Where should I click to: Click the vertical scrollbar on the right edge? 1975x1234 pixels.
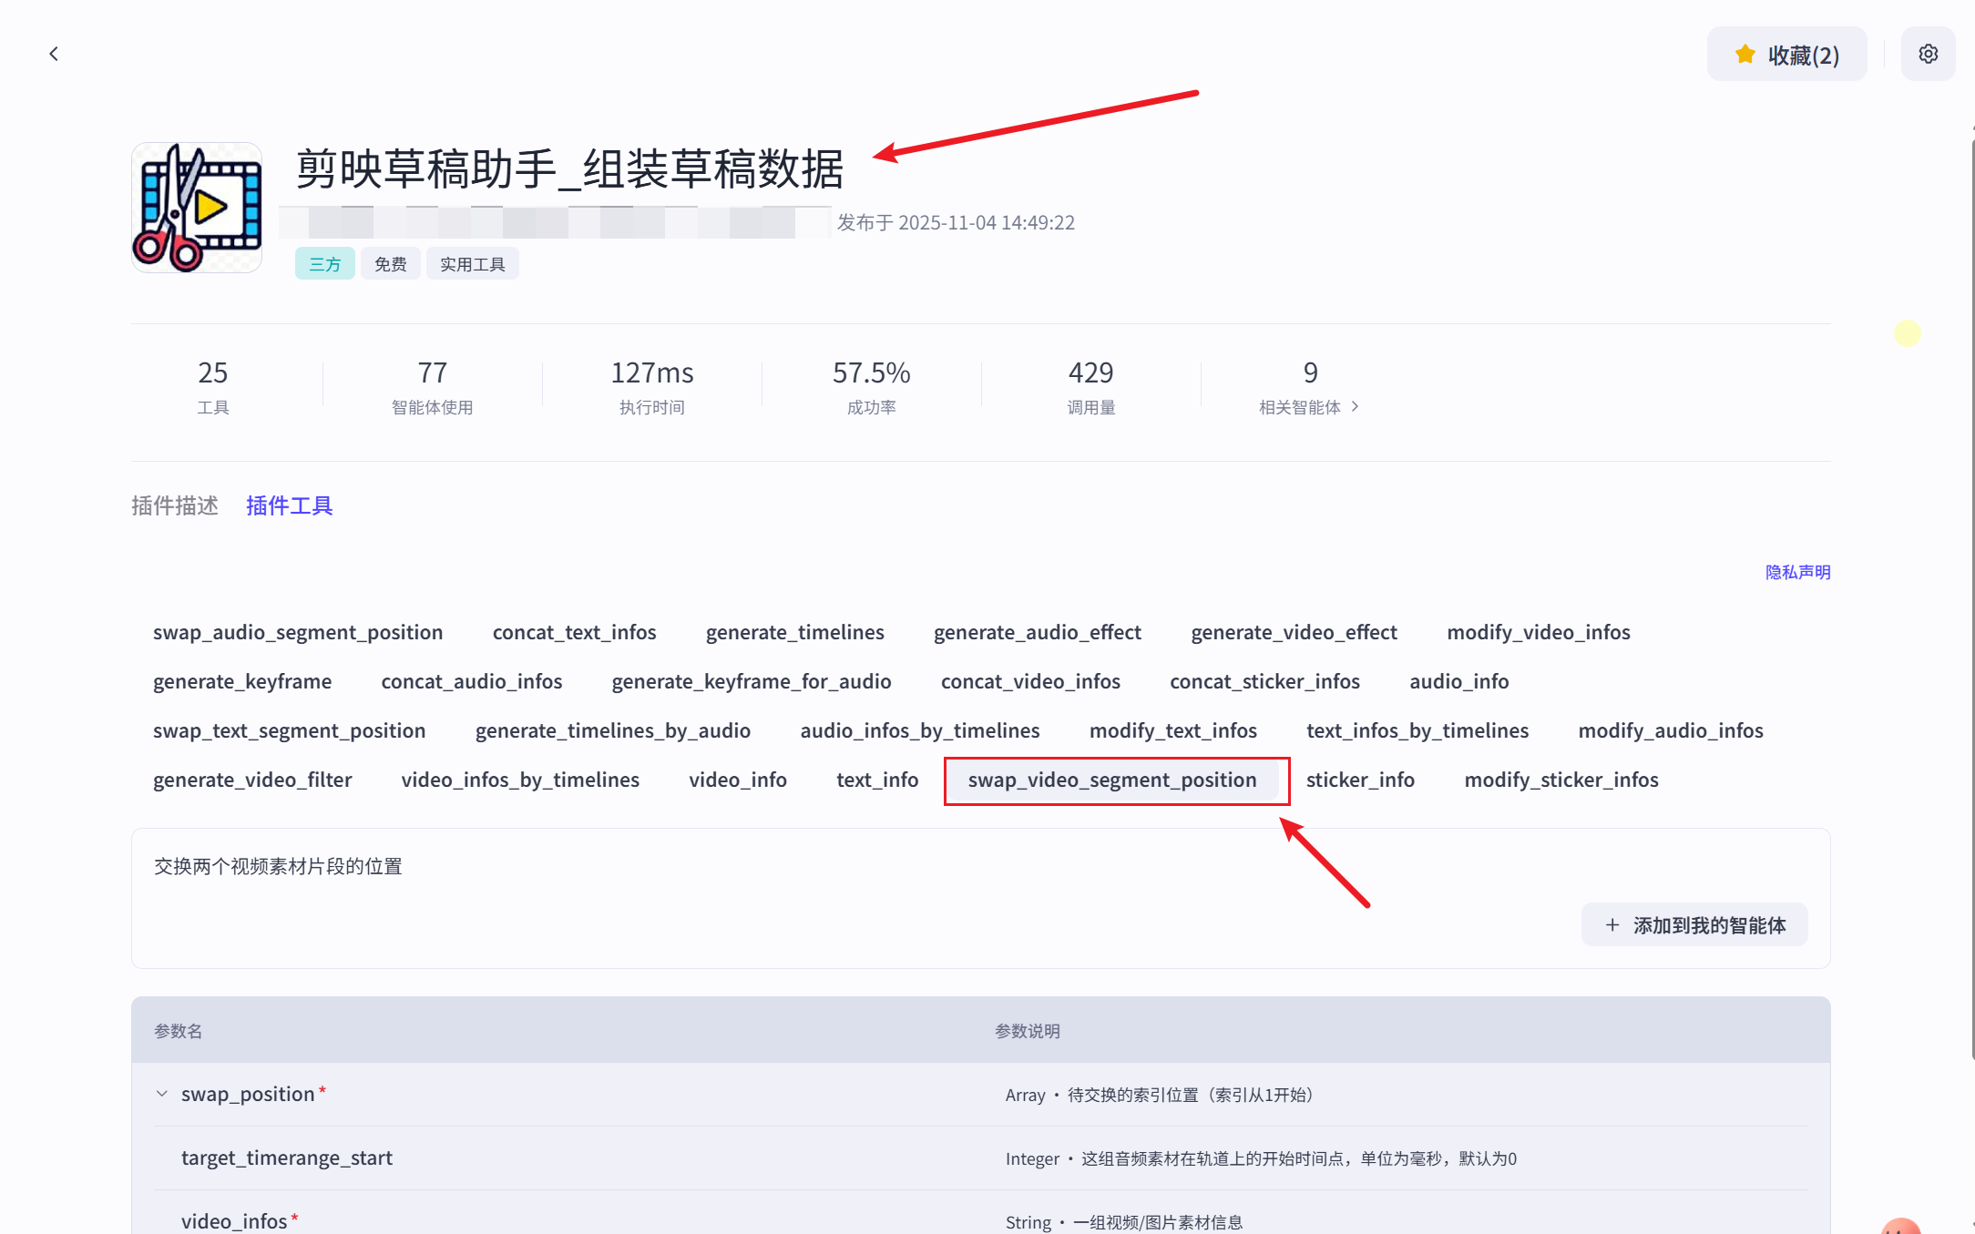coord(1971,592)
